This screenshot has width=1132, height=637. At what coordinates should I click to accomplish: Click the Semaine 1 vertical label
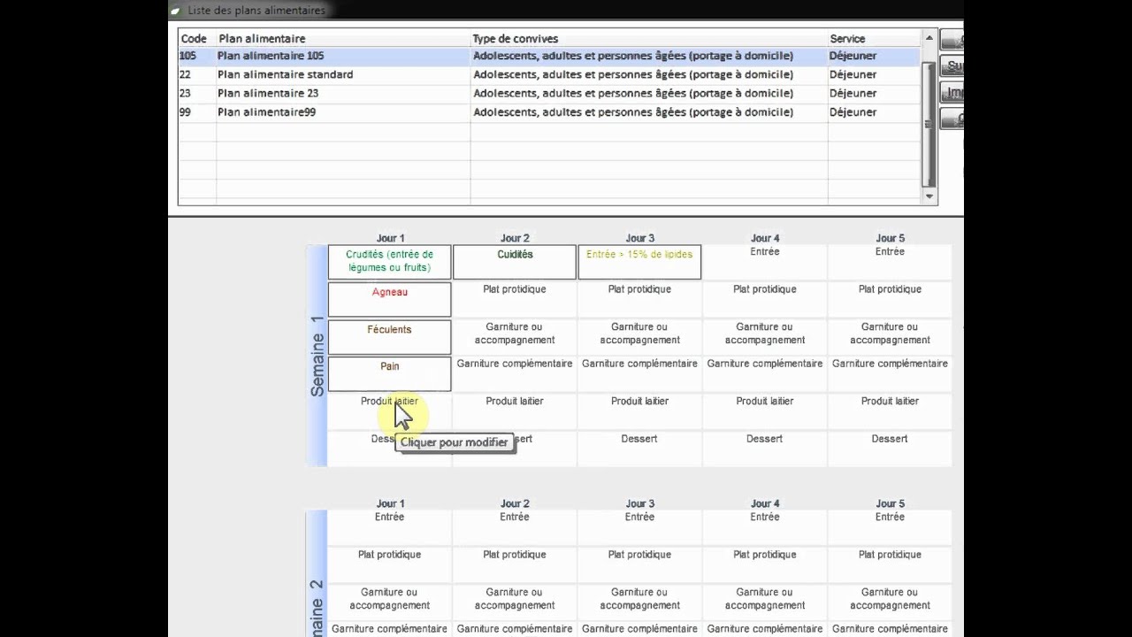pos(317,356)
